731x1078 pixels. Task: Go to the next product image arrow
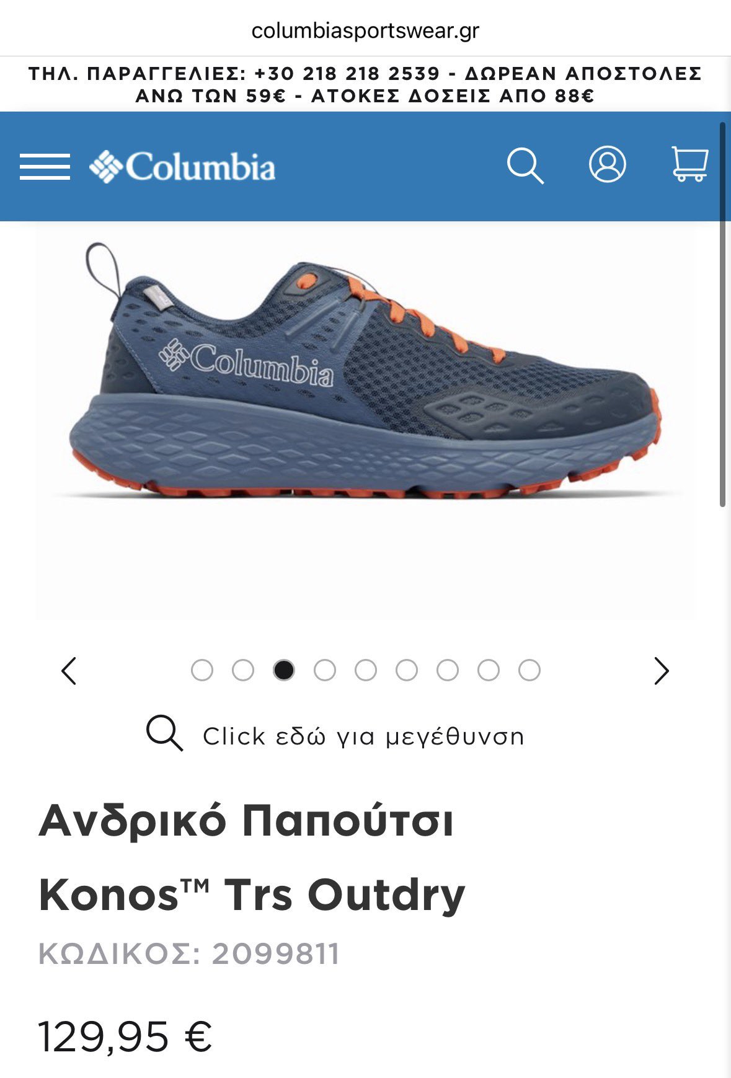[x=662, y=671]
